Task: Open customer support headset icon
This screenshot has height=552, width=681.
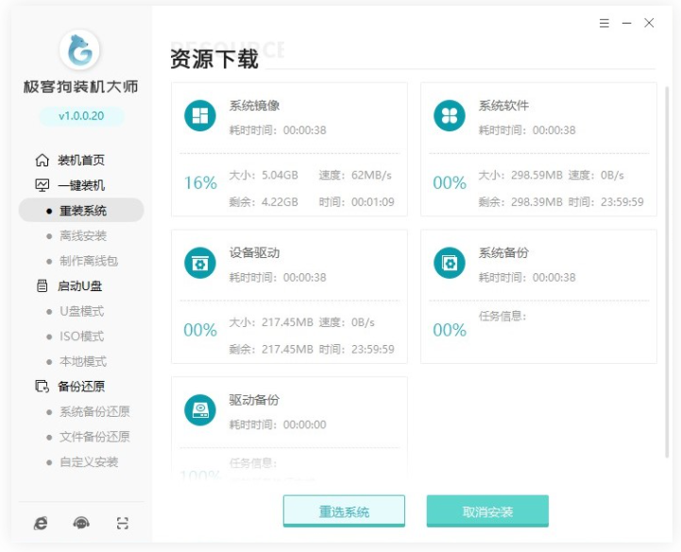Action: [x=81, y=523]
